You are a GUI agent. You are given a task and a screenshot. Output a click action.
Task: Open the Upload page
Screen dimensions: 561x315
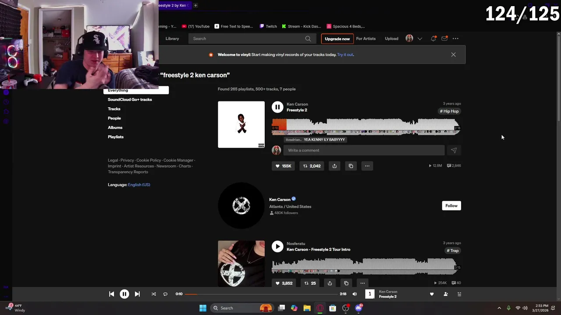coord(391,38)
